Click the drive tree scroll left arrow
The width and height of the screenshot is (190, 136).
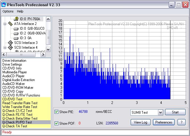(4, 55)
